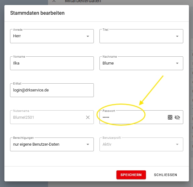Clear the Nutzername field with X icon
The height and width of the screenshot is (187, 193).
(88, 117)
